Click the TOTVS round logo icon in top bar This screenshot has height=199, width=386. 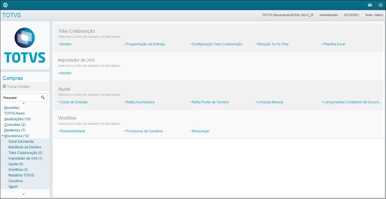pos(5,5)
